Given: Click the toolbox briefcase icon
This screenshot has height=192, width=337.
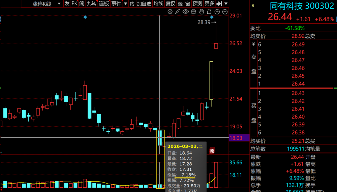Looking at the screenshot, I should (x=193, y=12).
